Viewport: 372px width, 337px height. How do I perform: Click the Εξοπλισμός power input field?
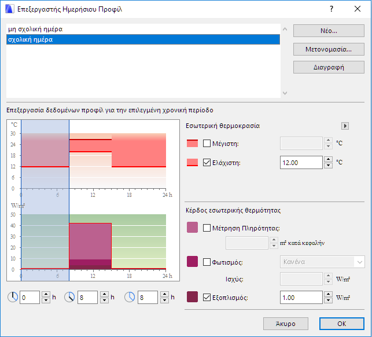coord(301,297)
